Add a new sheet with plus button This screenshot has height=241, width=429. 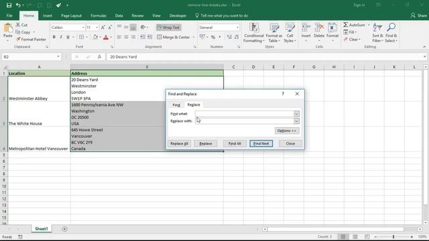coord(64,229)
